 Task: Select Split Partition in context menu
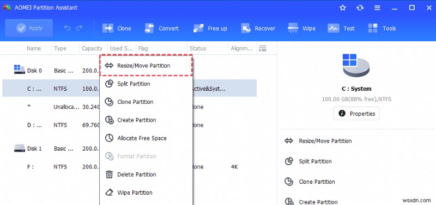coord(146,84)
